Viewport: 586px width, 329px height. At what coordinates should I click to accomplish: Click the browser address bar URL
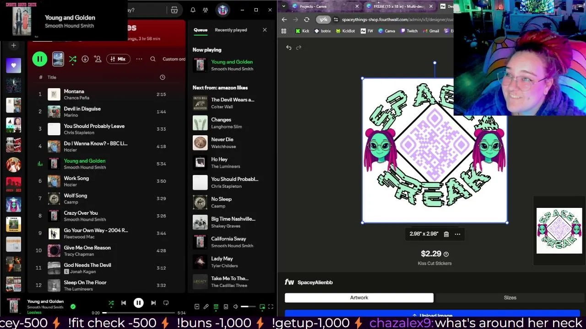pyautogui.click(x=397, y=20)
